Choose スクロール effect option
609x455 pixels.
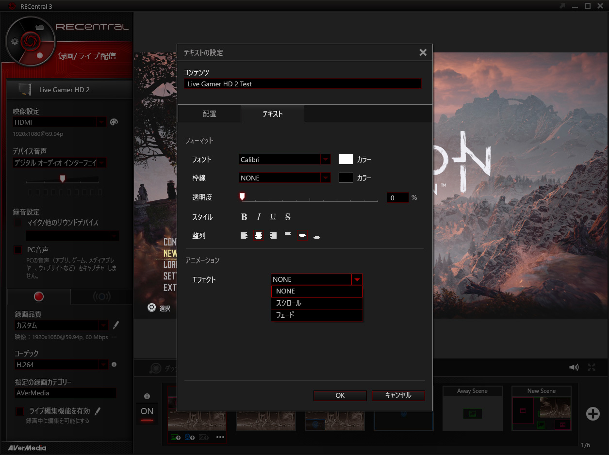pyautogui.click(x=317, y=303)
